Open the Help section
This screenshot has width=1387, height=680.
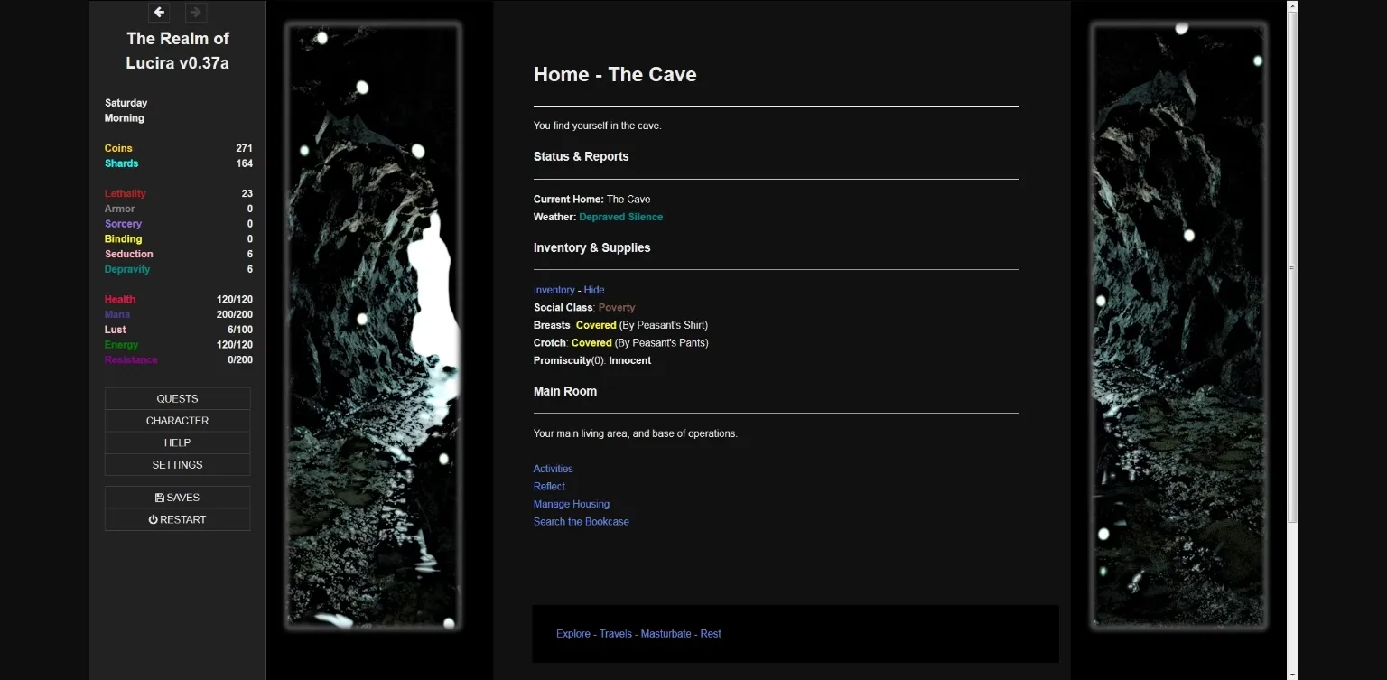pyautogui.click(x=177, y=442)
